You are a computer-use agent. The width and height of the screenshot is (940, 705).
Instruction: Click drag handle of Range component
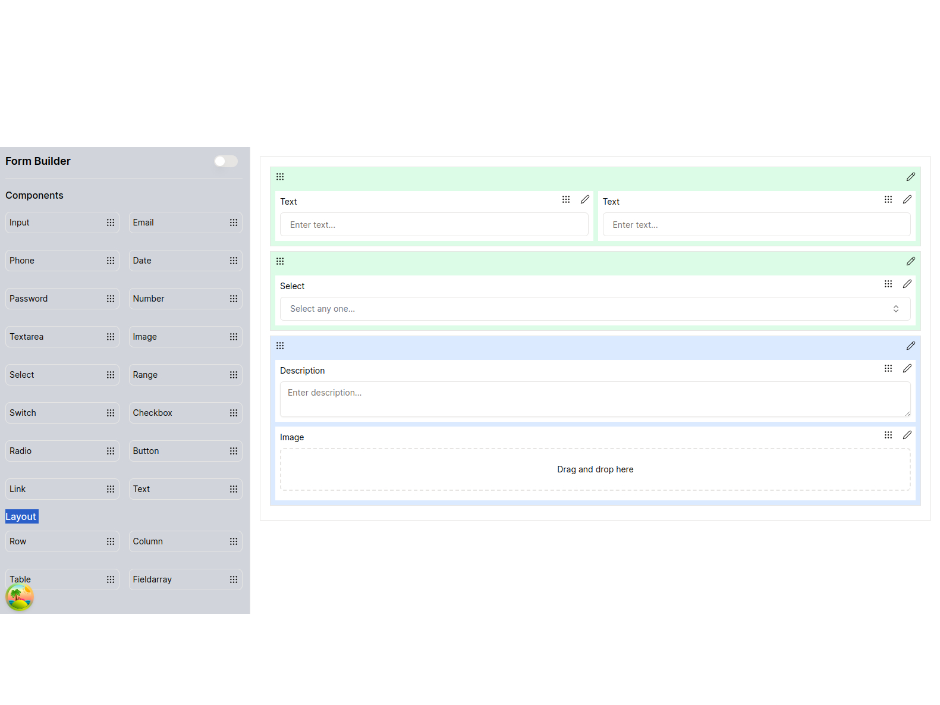(234, 375)
